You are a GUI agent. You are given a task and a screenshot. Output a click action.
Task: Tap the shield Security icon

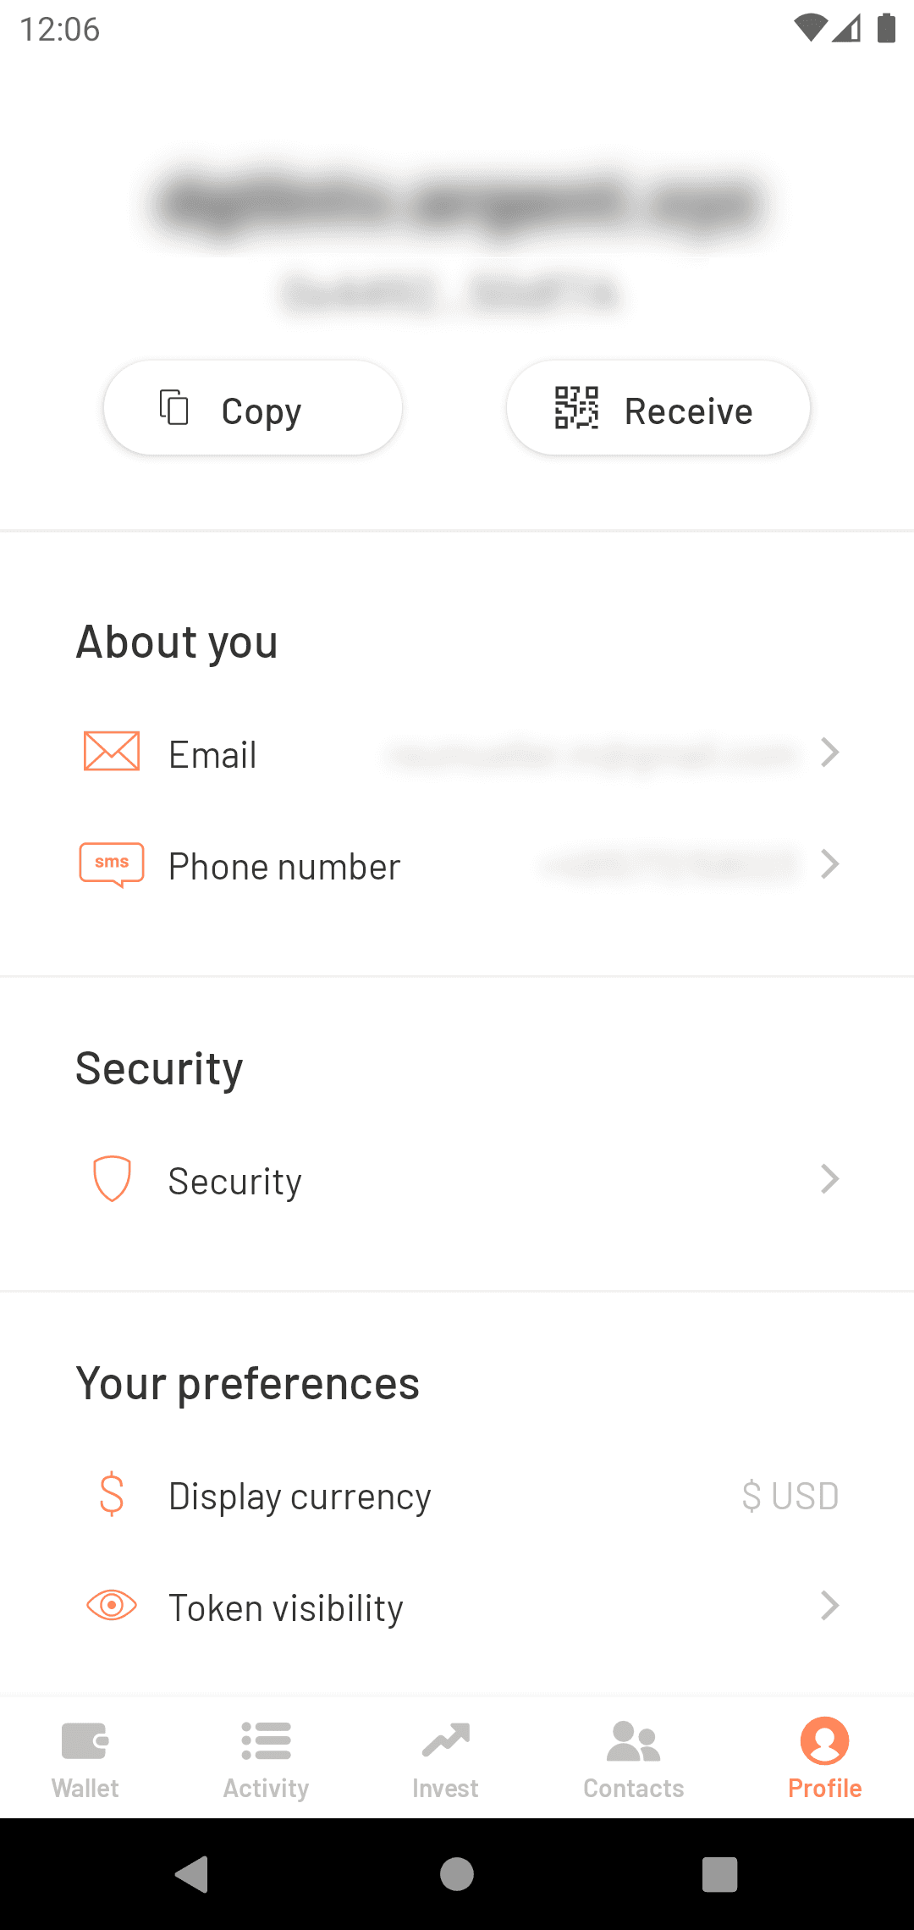coord(112,1178)
